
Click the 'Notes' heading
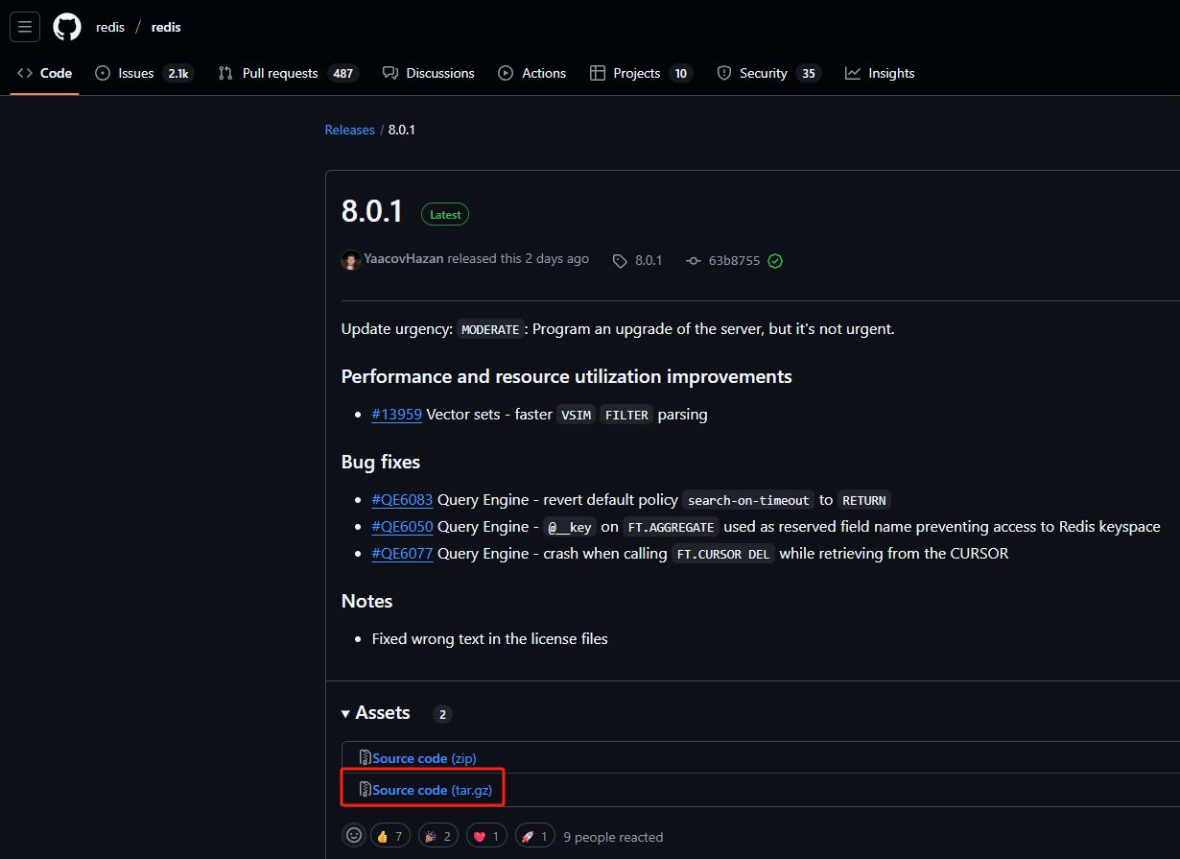coord(367,601)
